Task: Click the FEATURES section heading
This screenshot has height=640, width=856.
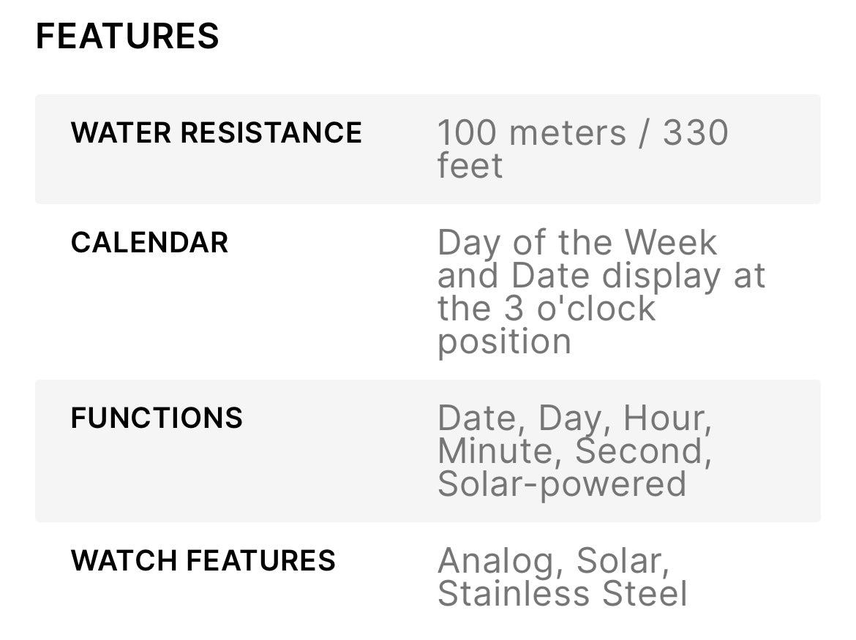Action: (x=127, y=37)
